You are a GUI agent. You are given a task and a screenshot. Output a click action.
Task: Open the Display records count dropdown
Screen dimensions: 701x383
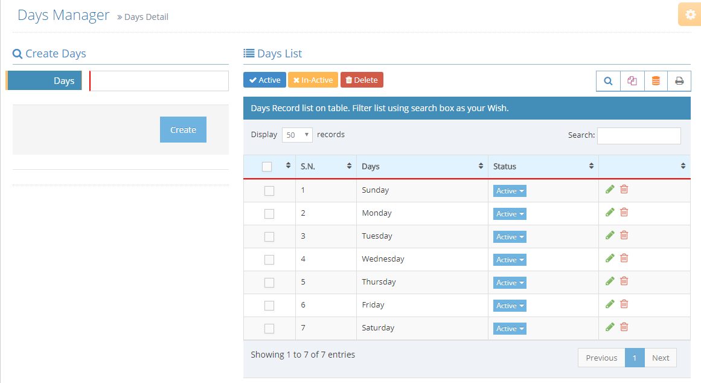click(x=297, y=135)
